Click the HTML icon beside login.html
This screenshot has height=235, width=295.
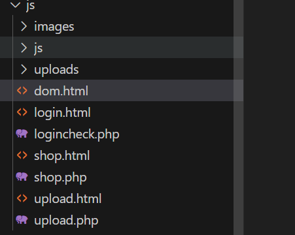coord(22,112)
